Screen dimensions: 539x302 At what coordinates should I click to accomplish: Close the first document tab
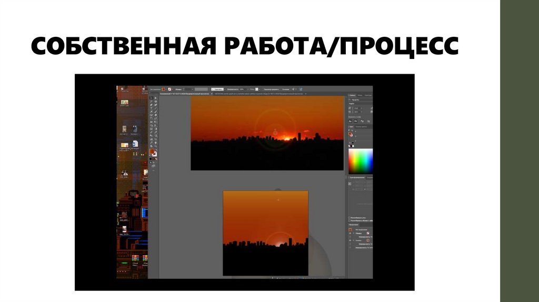pos(212,94)
